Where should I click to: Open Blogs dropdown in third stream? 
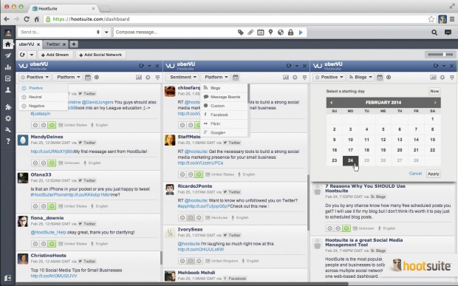tap(360, 77)
